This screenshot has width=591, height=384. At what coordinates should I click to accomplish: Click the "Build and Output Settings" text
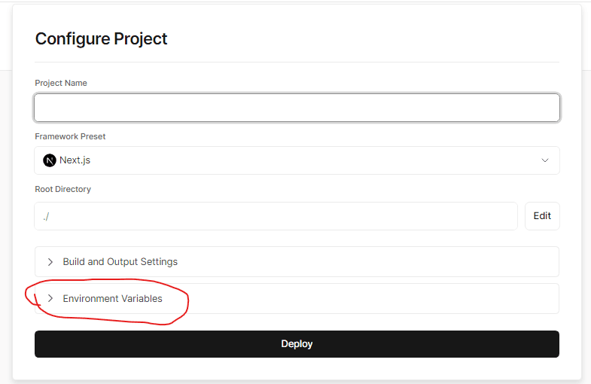(x=120, y=262)
